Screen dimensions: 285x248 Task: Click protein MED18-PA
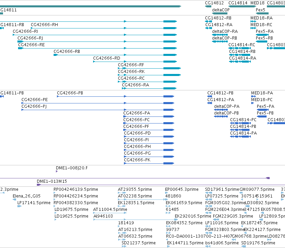(x=262, y=93)
